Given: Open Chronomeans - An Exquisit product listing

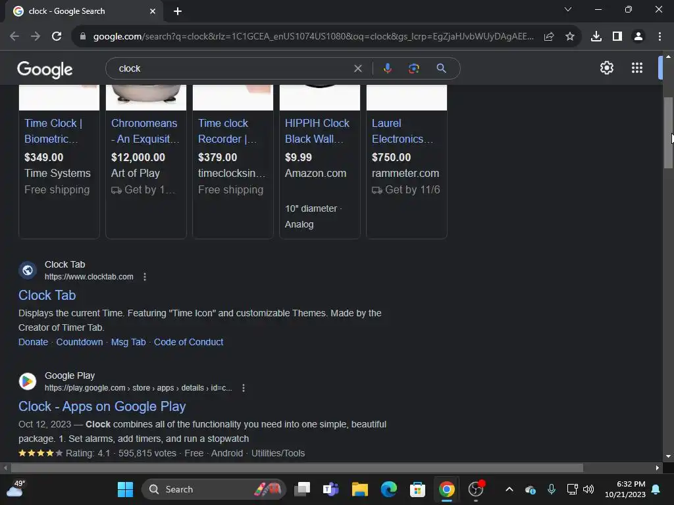Looking at the screenshot, I should [x=145, y=131].
